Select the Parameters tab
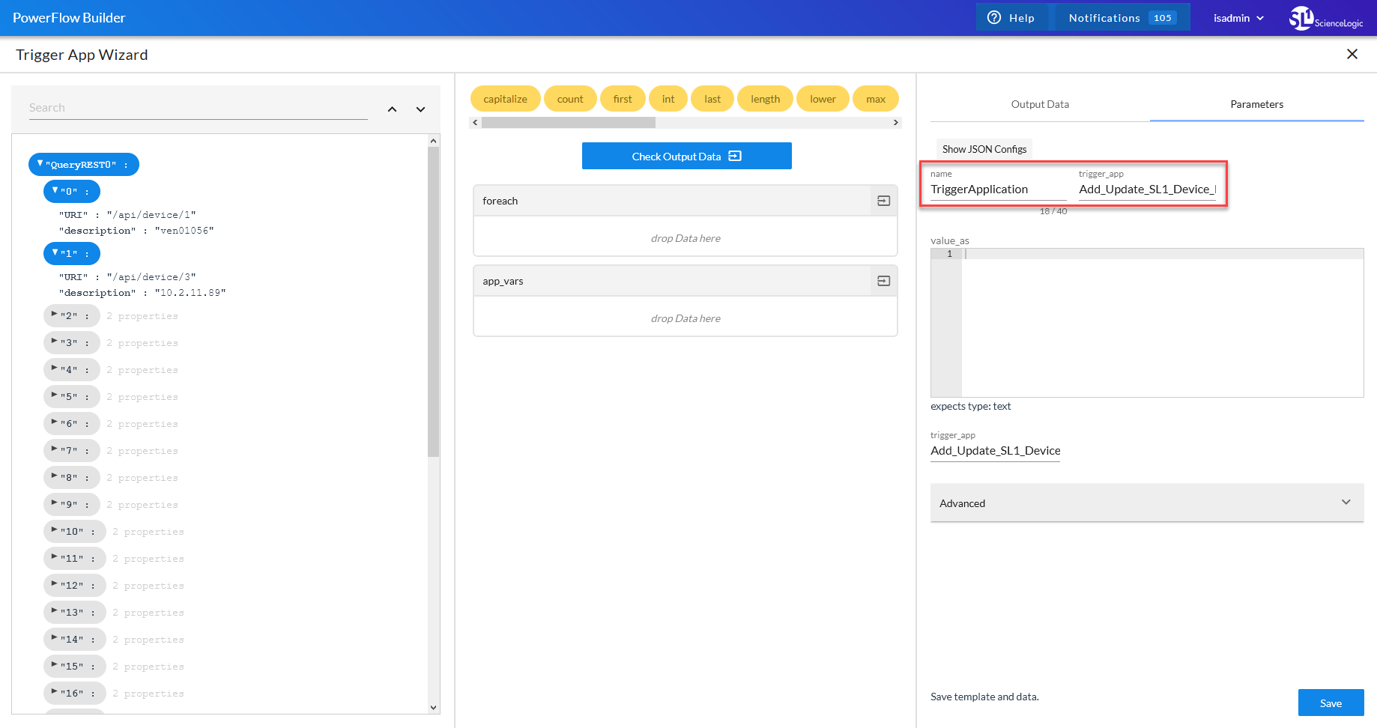 tap(1256, 104)
